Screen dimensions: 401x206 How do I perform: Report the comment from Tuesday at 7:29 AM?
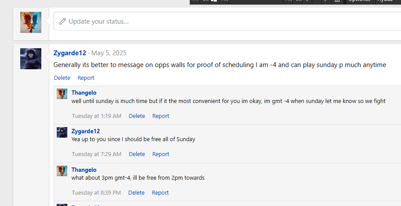[x=160, y=154]
